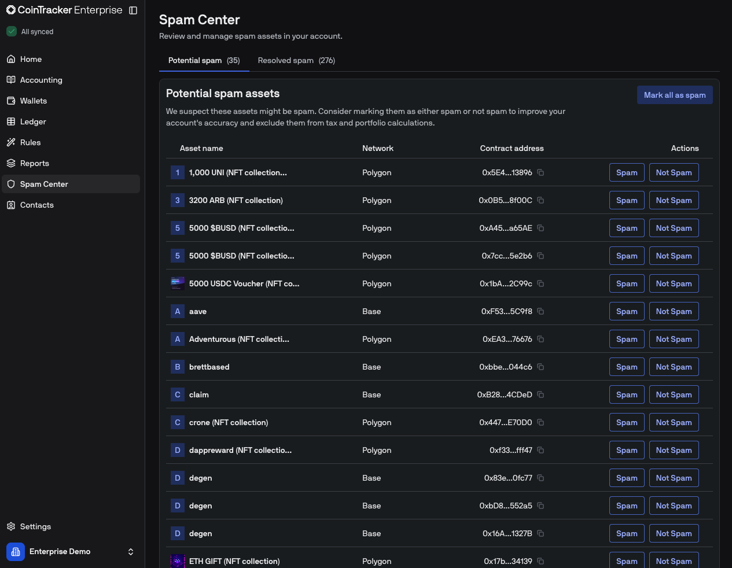Click the Home house icon
732x568 pixels.
[11, 59]
